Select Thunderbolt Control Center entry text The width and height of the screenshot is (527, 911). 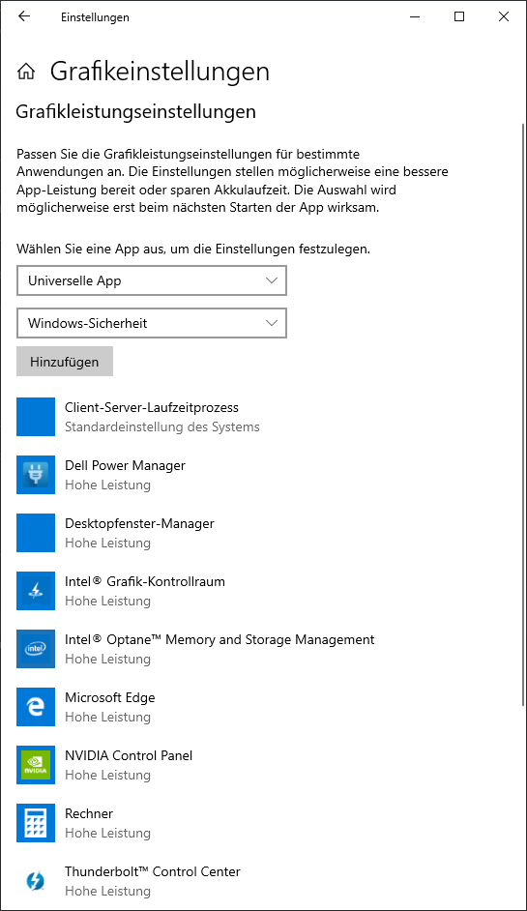pos(152,872)
